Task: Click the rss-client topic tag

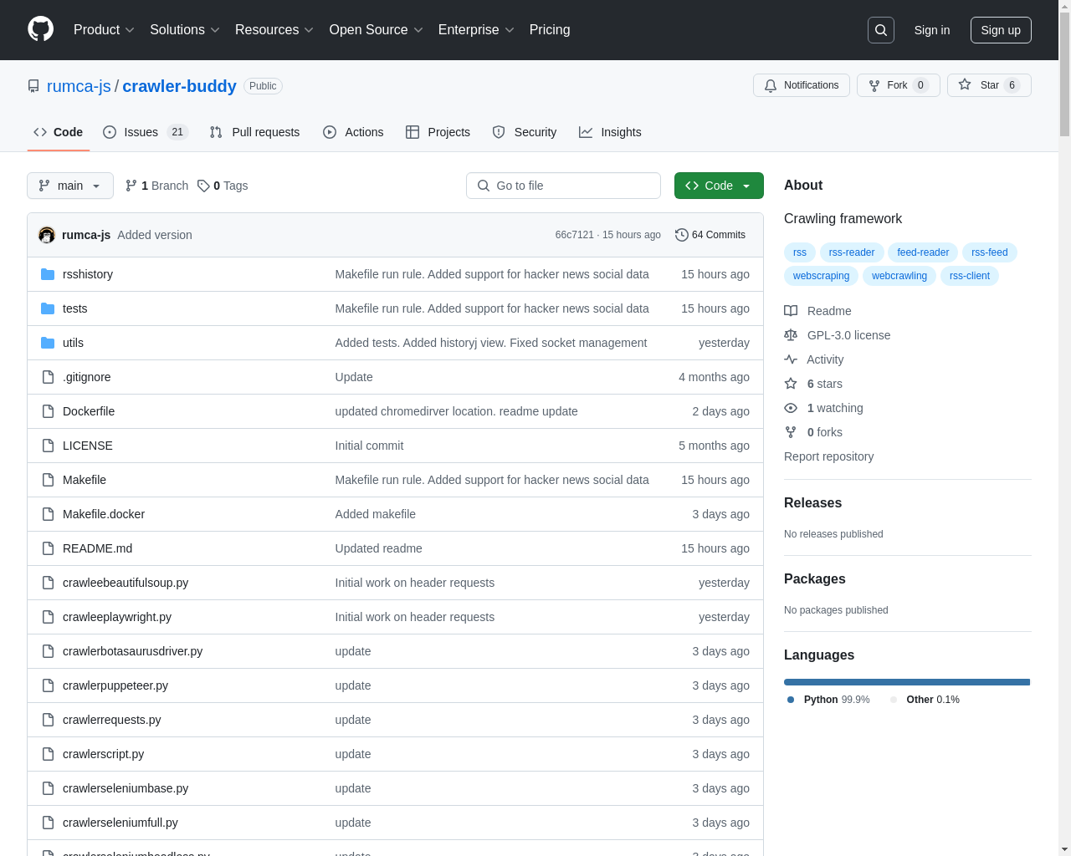Action: coord(970,276)
